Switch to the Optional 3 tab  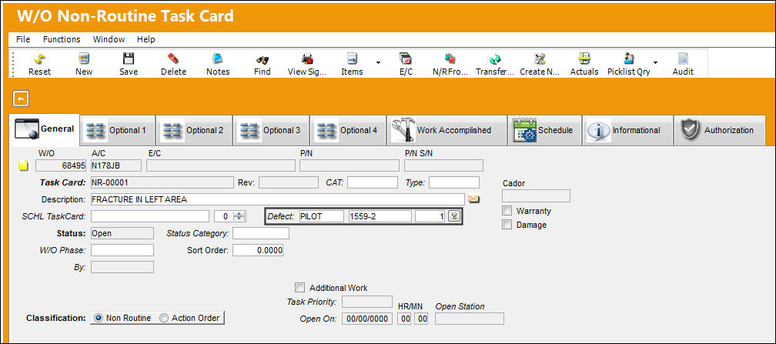point(271,130)
